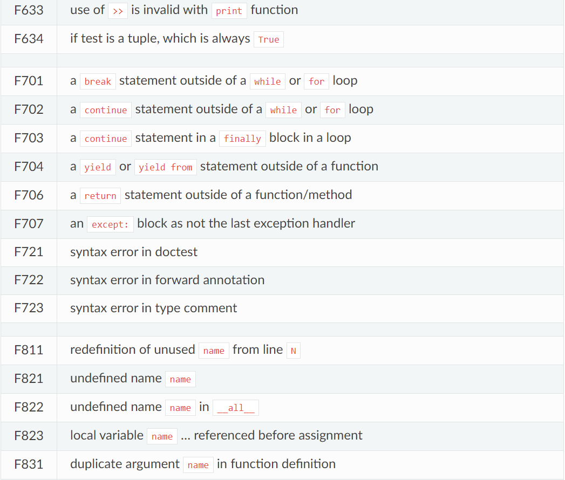The width and height of the screenshot is (565, 480).
Task: Click the 'N' code label in F811
Action: click(x=294, y=351)
